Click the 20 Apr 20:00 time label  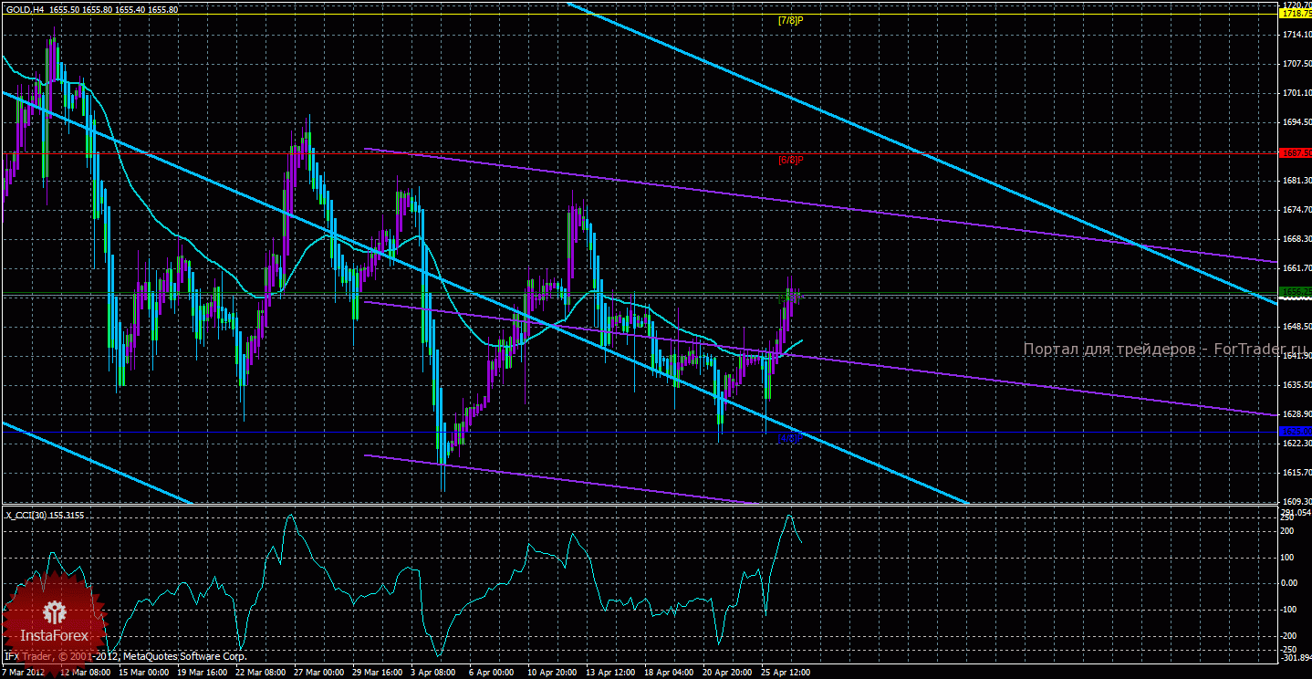pos(729,672)
